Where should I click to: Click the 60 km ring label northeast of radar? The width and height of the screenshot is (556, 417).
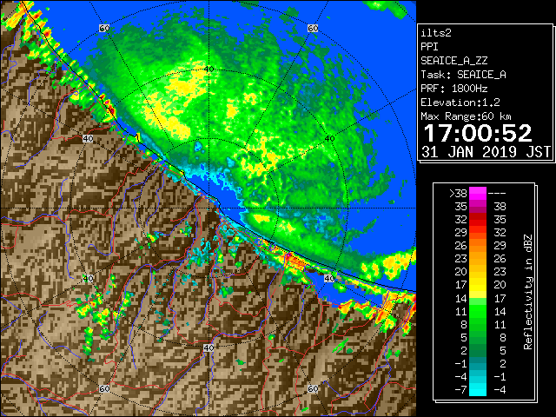313,28
